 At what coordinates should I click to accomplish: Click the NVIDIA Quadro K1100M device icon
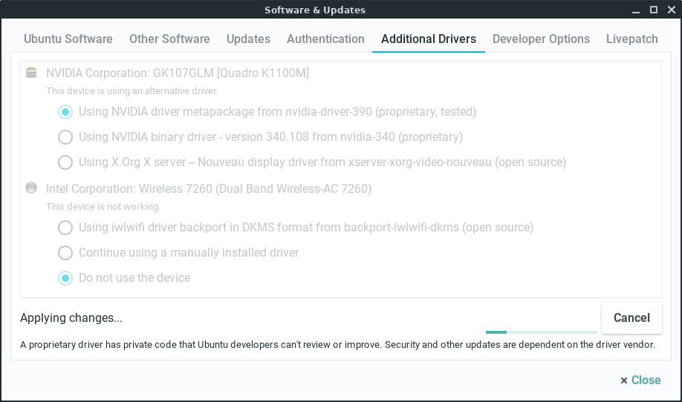(x=31, y=73)
